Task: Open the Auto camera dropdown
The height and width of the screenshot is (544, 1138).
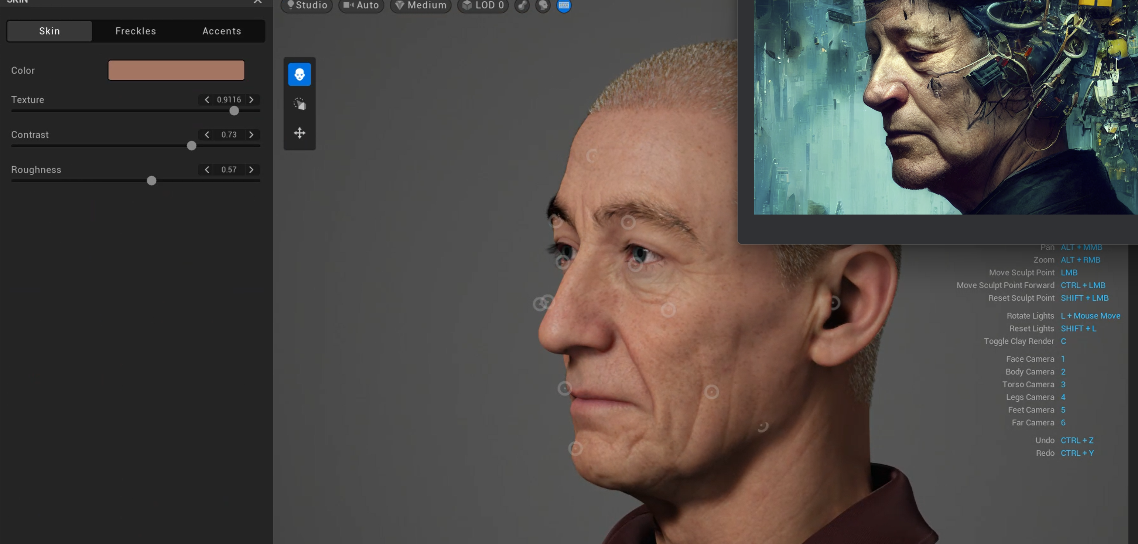Action: (x=361, y=5)
